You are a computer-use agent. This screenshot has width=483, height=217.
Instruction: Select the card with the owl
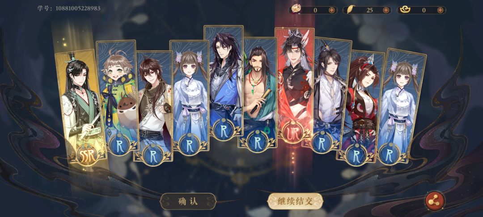pyautogui.click(x=117, y=97)
